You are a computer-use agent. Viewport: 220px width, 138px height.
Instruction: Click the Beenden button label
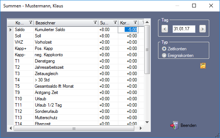188,125
